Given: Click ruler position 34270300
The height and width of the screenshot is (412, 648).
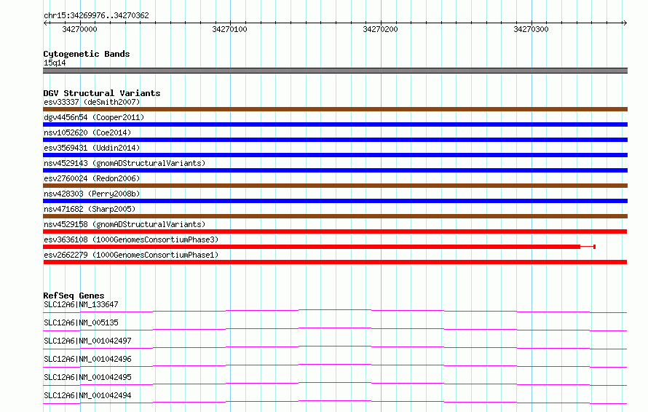Looking at the screenshot, I should click(531, 29).
